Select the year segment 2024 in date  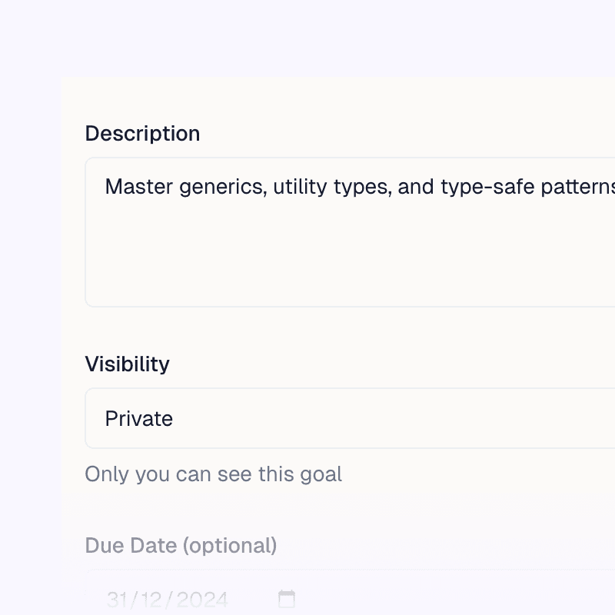pos(200,600)
